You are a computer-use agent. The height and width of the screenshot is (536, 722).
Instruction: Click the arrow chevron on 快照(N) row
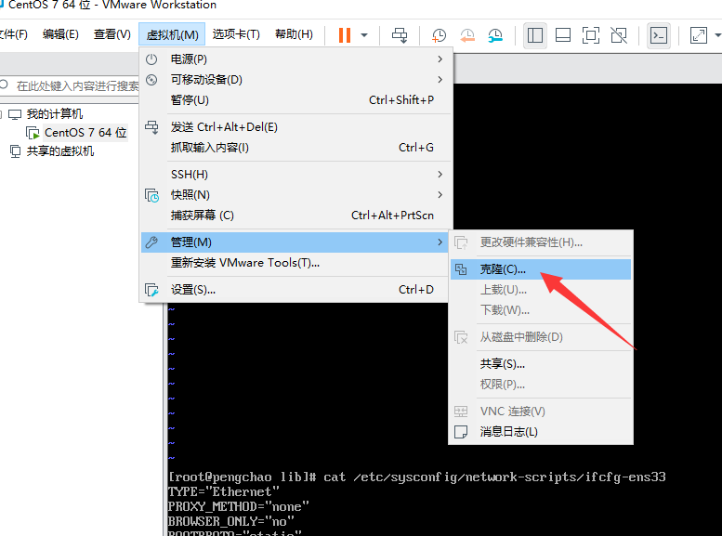(440, 195)
